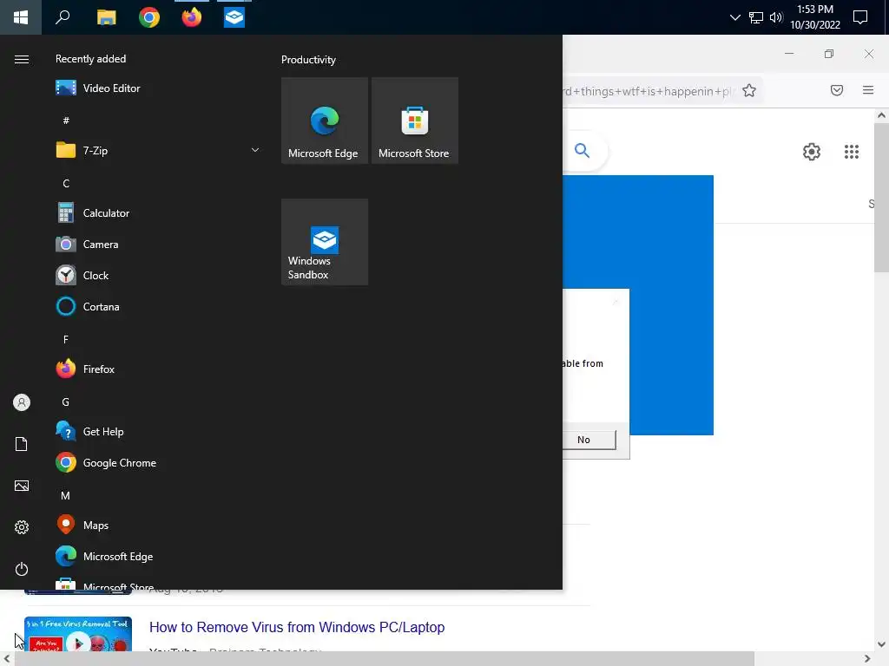Expand the Start menu hamburger navigation
Viewport: 889px width, 666px height.
22,60
